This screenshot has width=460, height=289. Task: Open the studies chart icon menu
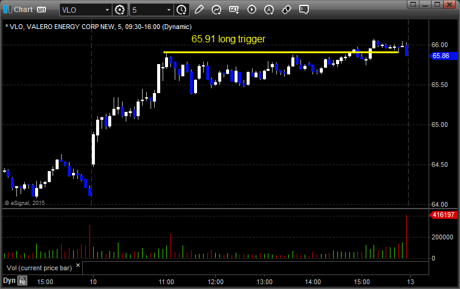216,10
